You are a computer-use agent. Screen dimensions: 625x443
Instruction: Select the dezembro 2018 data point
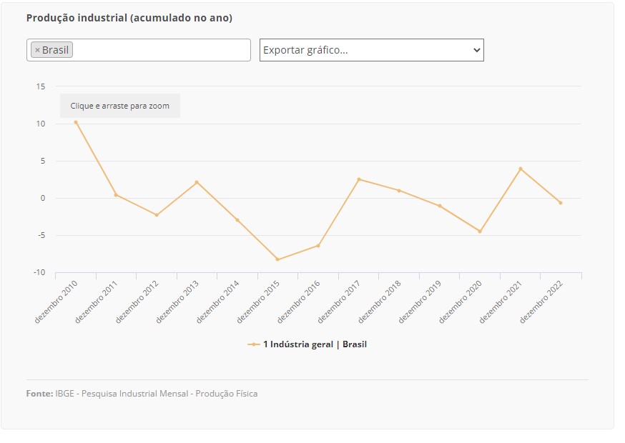(399, 191)
